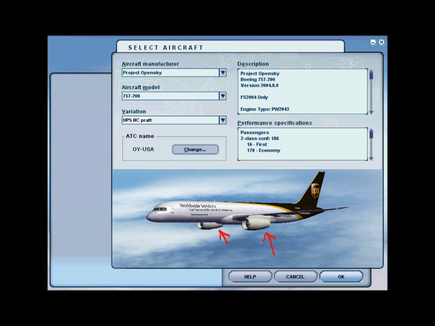
Task: Click the Project Opensky manufacturer field
Action: tap(170, 73)
